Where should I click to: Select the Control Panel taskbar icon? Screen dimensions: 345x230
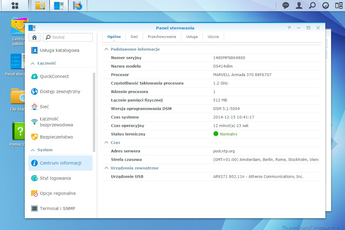click(59, 5)
